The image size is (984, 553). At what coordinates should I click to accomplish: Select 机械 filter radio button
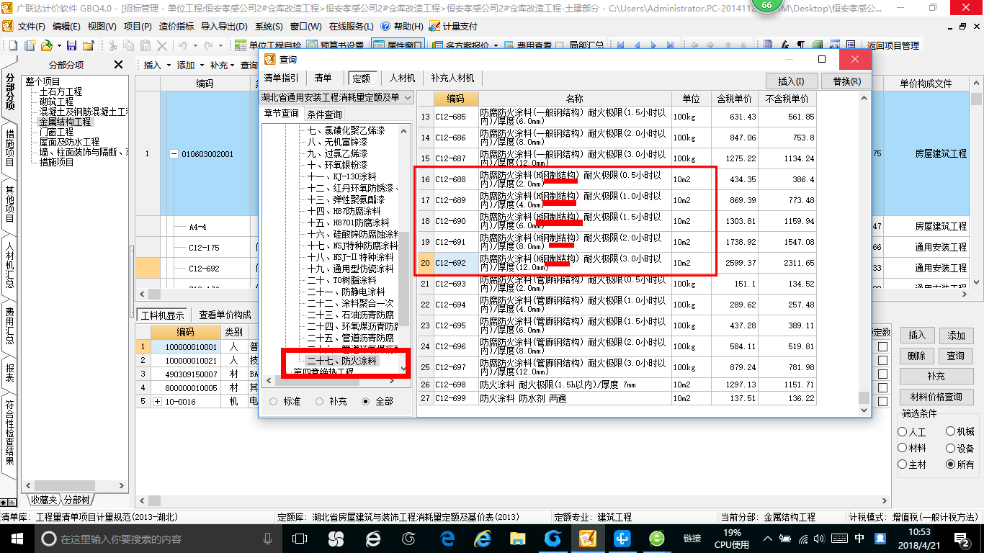click(x=951, y=431)
